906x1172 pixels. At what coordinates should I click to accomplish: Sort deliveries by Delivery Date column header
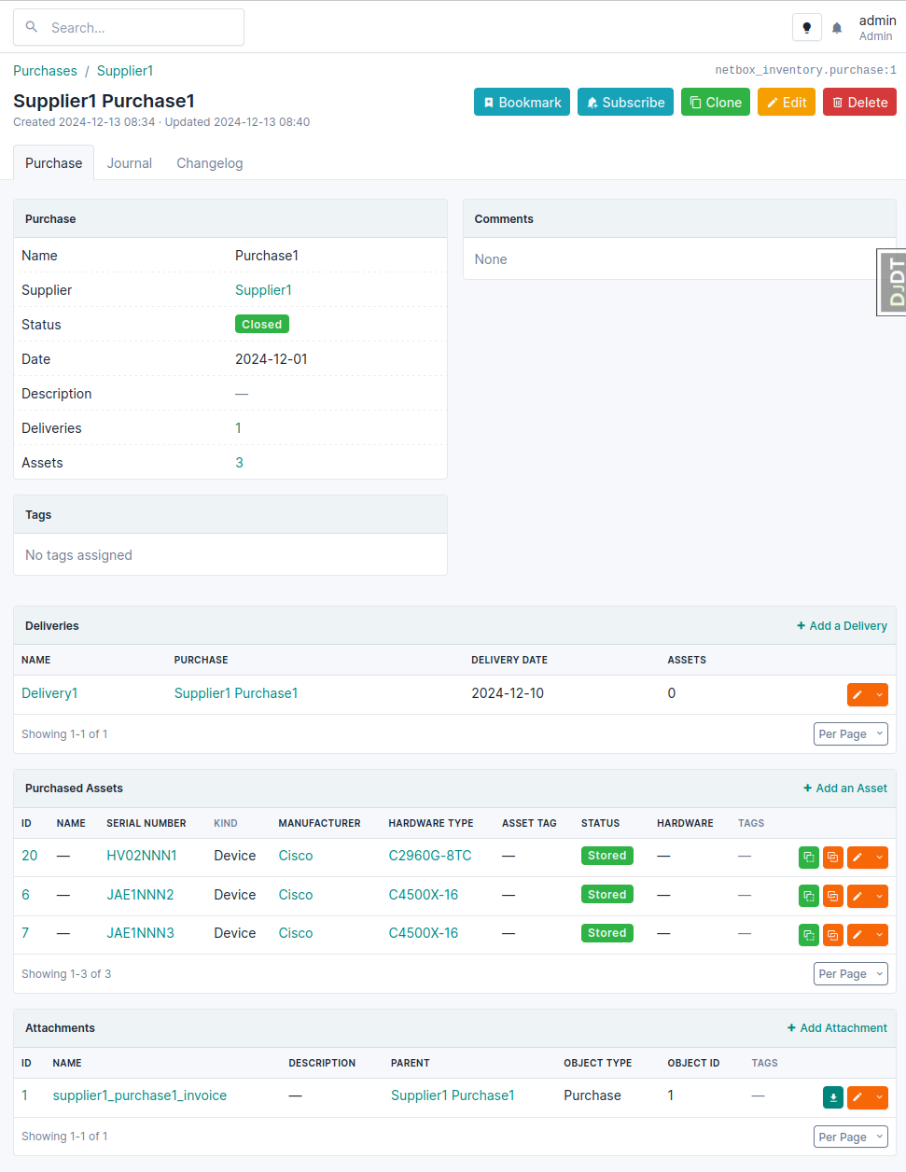[x=509, y=660]
